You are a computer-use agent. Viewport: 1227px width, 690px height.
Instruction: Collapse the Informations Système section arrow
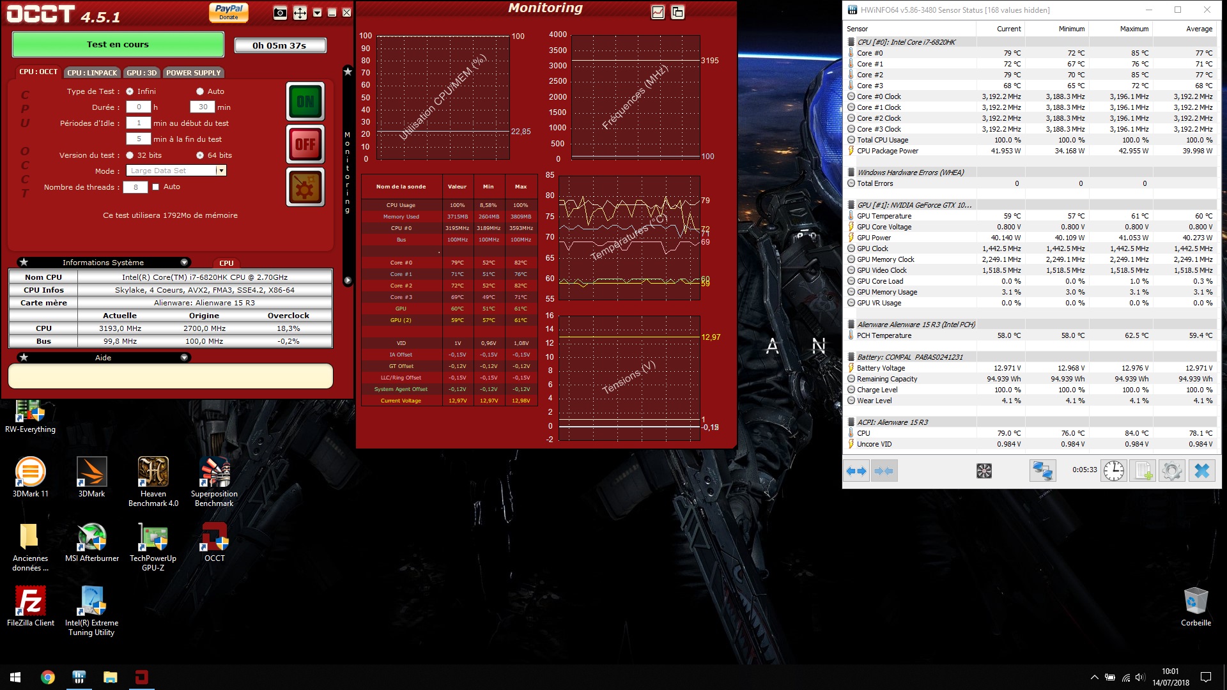pos(184,263)
